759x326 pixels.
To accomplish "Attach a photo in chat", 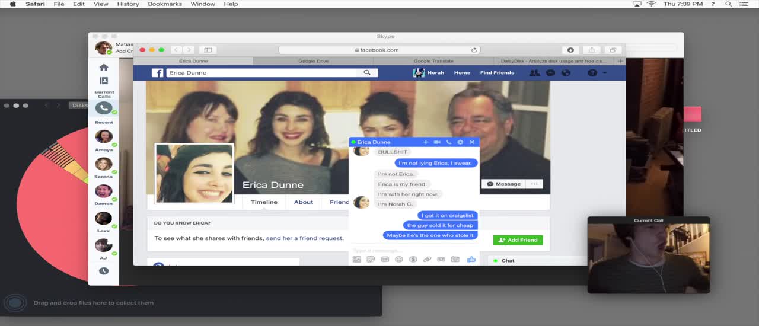I will click(357, 260).
